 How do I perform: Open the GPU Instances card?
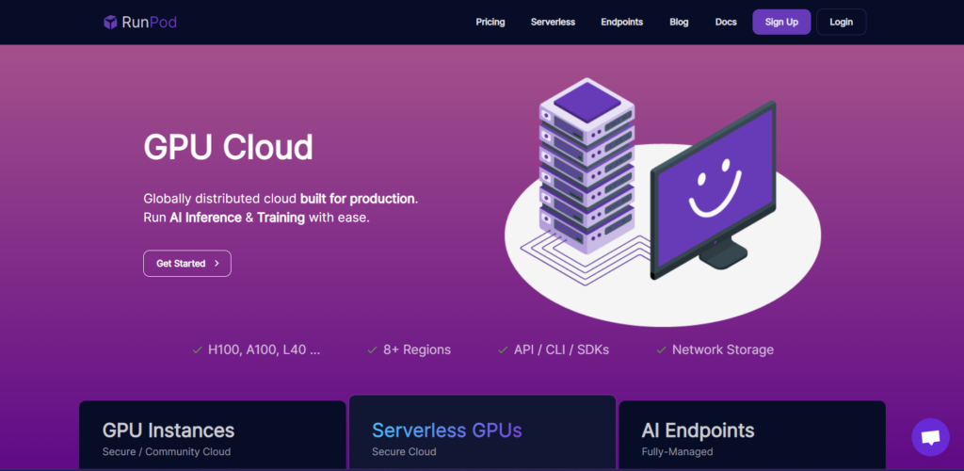click(213, 435)
